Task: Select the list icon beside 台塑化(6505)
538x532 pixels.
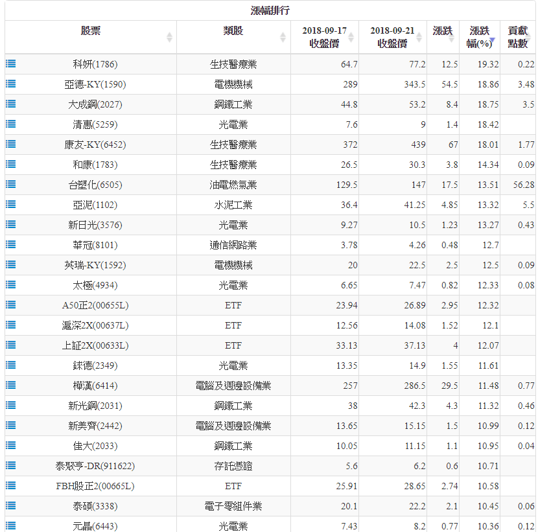Action: click(x=10, y=184)
